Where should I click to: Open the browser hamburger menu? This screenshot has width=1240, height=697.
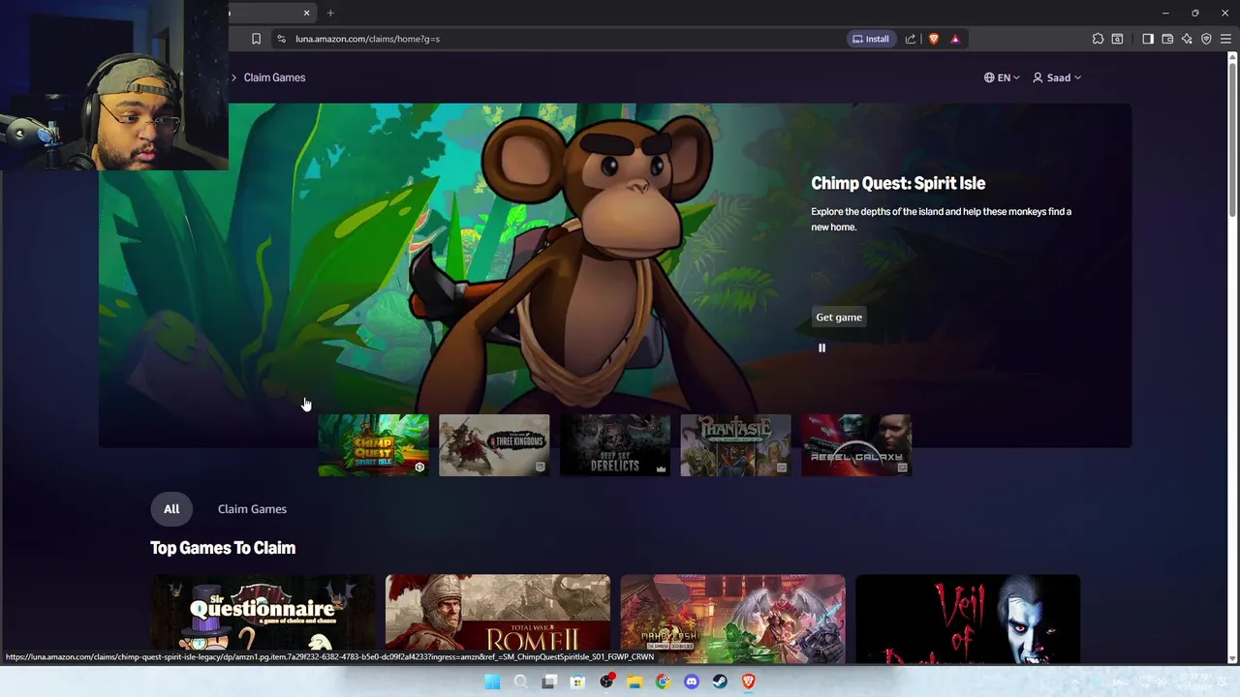(1225, 39)
